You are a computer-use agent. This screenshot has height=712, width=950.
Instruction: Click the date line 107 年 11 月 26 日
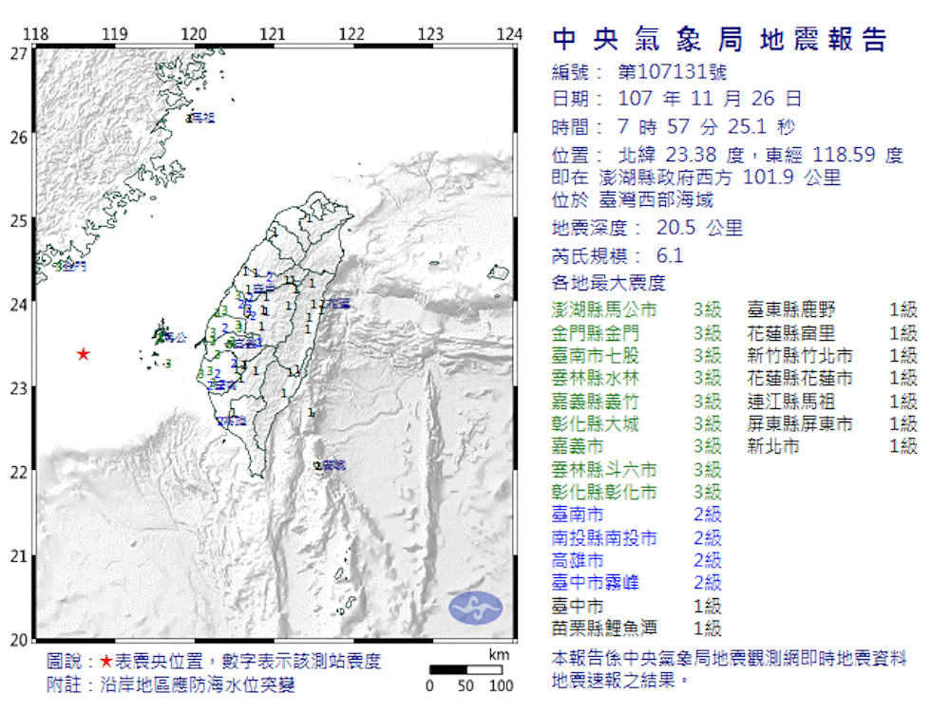tap(709, 99)
